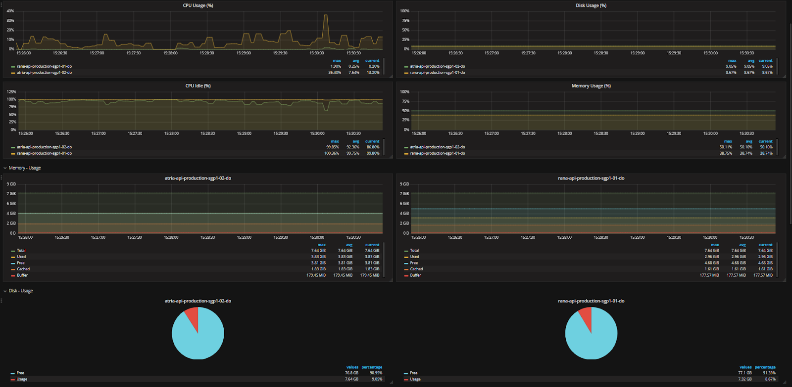
Task: Sort rana pie legend by values column
Action: click(745, 367)
